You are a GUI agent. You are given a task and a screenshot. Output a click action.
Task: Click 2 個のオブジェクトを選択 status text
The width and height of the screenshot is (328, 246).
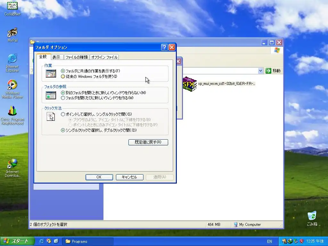(x=49, y=225)
